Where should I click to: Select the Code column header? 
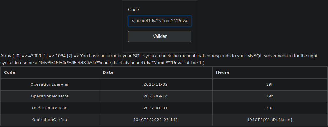[x=50, y=72]
